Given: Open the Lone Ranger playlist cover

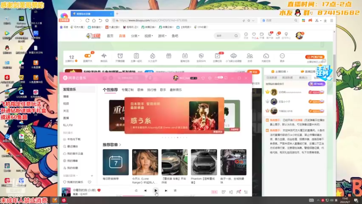Looking at the screenshot, I should point(145,162).
